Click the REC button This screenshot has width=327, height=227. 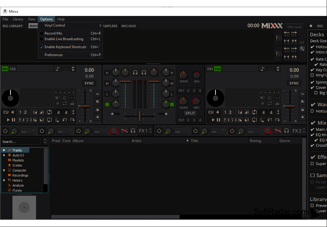coord(318,26)
